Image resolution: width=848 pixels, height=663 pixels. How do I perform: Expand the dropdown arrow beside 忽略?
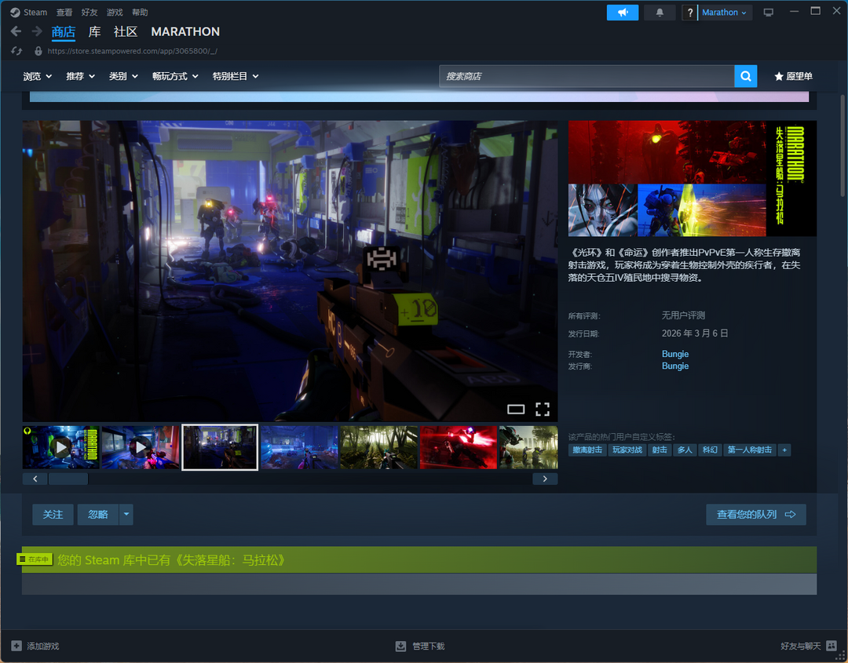click(126, 515)
